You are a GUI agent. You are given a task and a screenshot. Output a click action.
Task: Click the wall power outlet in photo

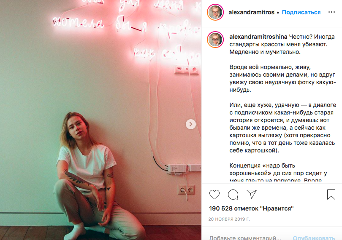pyautogui.click(x=186, y=190)
